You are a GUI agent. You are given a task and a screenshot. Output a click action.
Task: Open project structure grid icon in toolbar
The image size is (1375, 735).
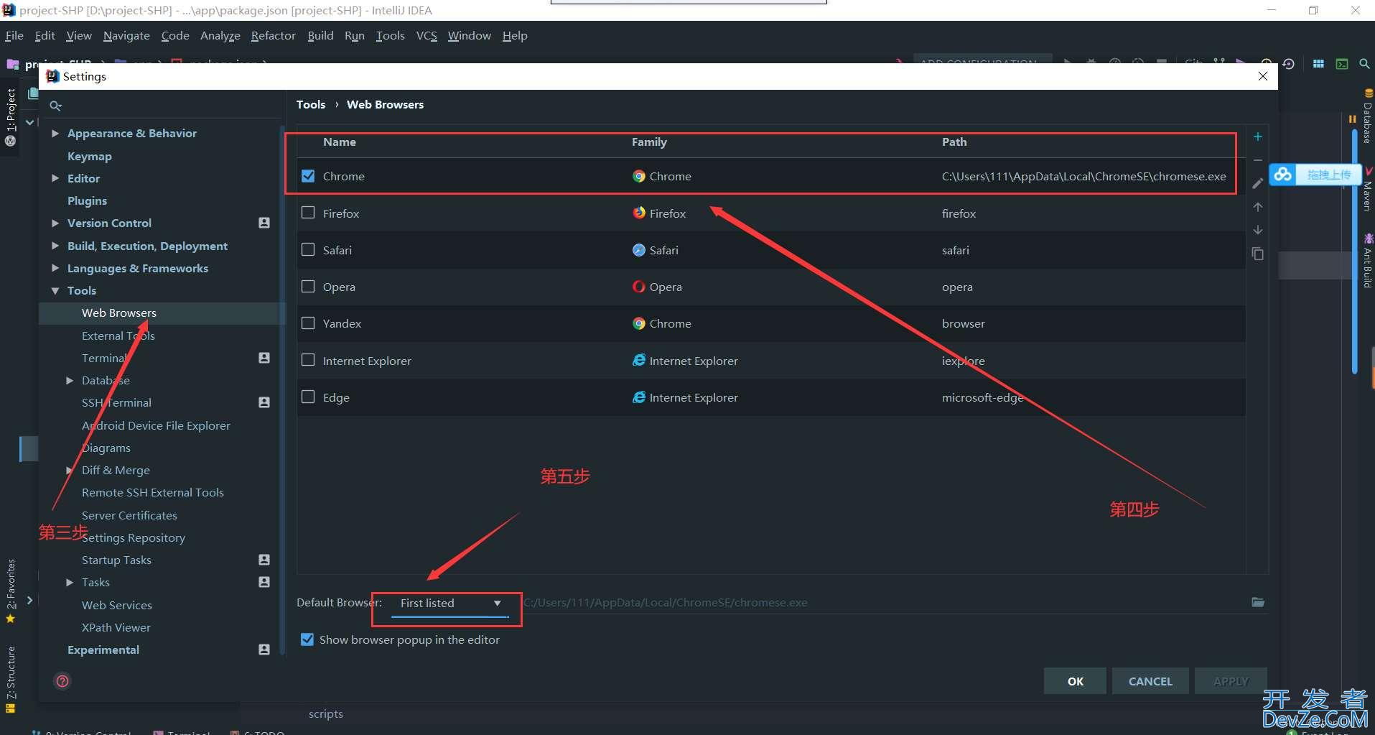(1318, 64)
